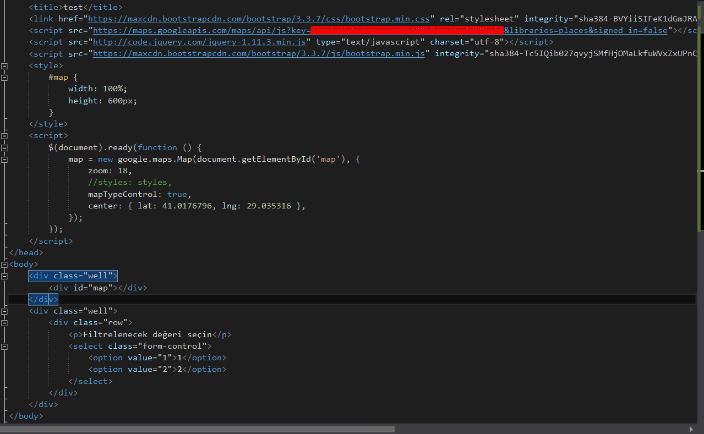
Task: Collapse the <body> element
Action: click(5, 265)
